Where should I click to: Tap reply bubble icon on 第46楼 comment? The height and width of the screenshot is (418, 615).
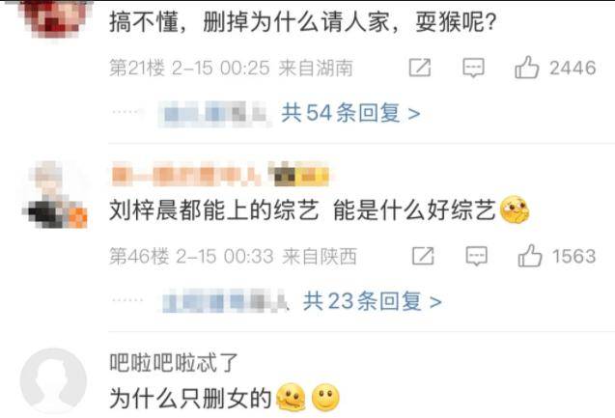[x=477, y=257]
